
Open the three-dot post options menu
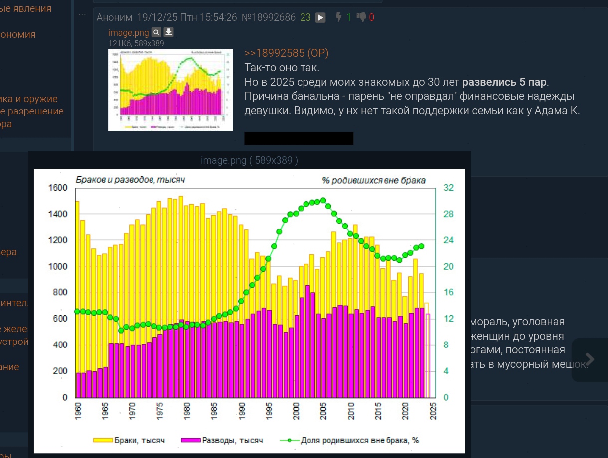82,15
